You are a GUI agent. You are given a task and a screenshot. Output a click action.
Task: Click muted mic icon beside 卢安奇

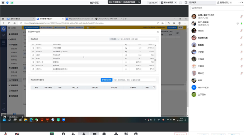tap(241, 52)
